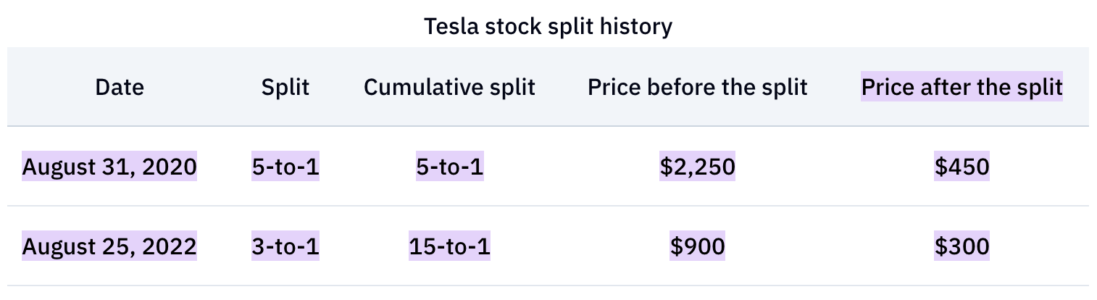The height and width of the screenshot is (300, 1097).
Task: Select the 'Split' column header
Action: click(x=285, y=88)
